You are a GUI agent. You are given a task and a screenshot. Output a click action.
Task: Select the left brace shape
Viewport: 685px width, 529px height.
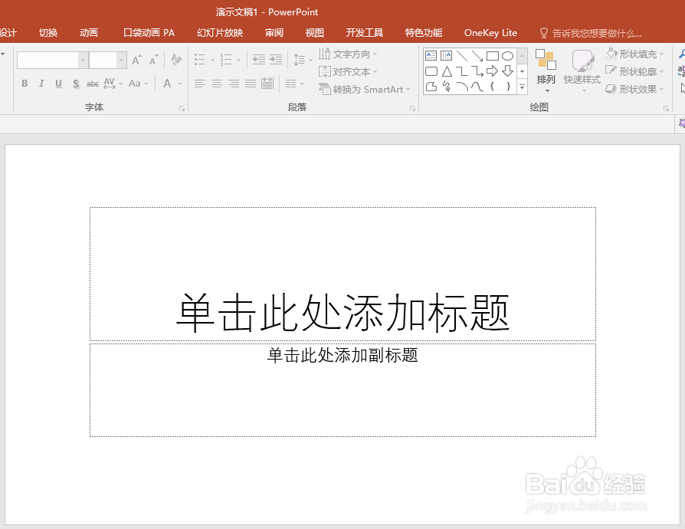(493, 86)
